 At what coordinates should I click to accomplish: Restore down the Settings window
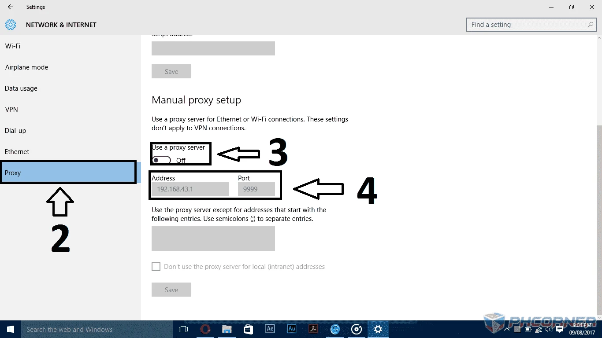[572, 7]
